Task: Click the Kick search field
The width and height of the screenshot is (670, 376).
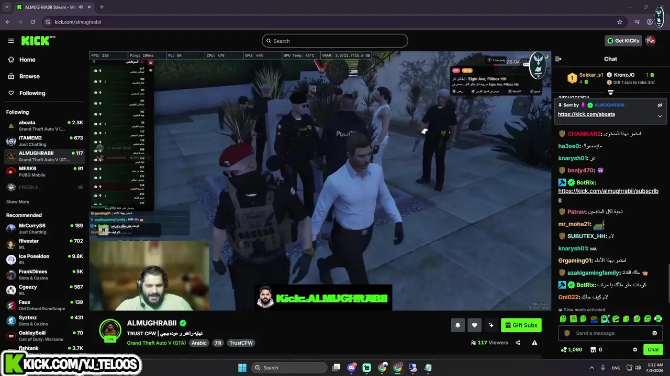Action: pos(335,41)
